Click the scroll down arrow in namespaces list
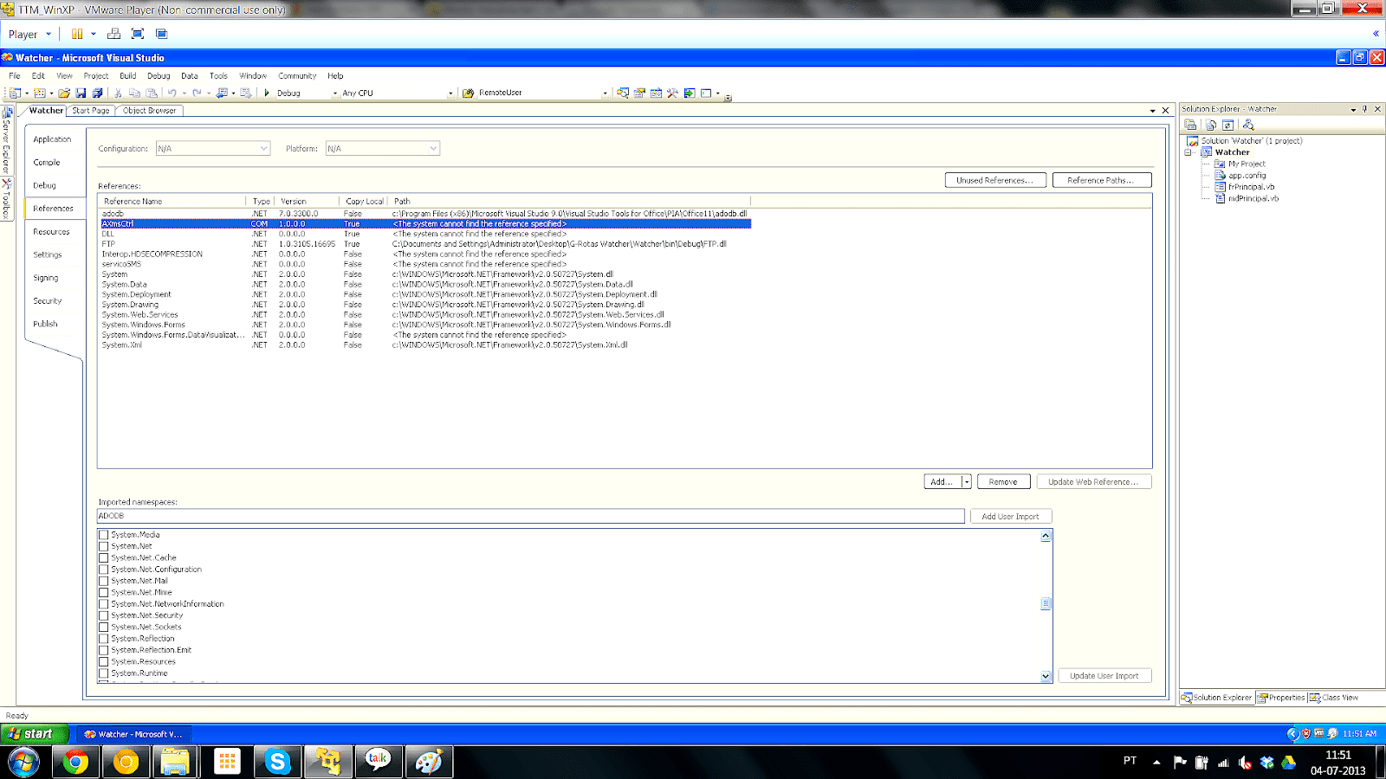The width and height of the screenshot is (1386, 779). 1046,676
